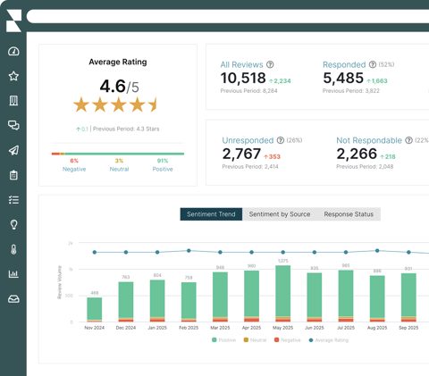Click the Negative sentiment label
Image resolution: width=429 pixels, height=376 pixels.
click(x=74, y=169)
